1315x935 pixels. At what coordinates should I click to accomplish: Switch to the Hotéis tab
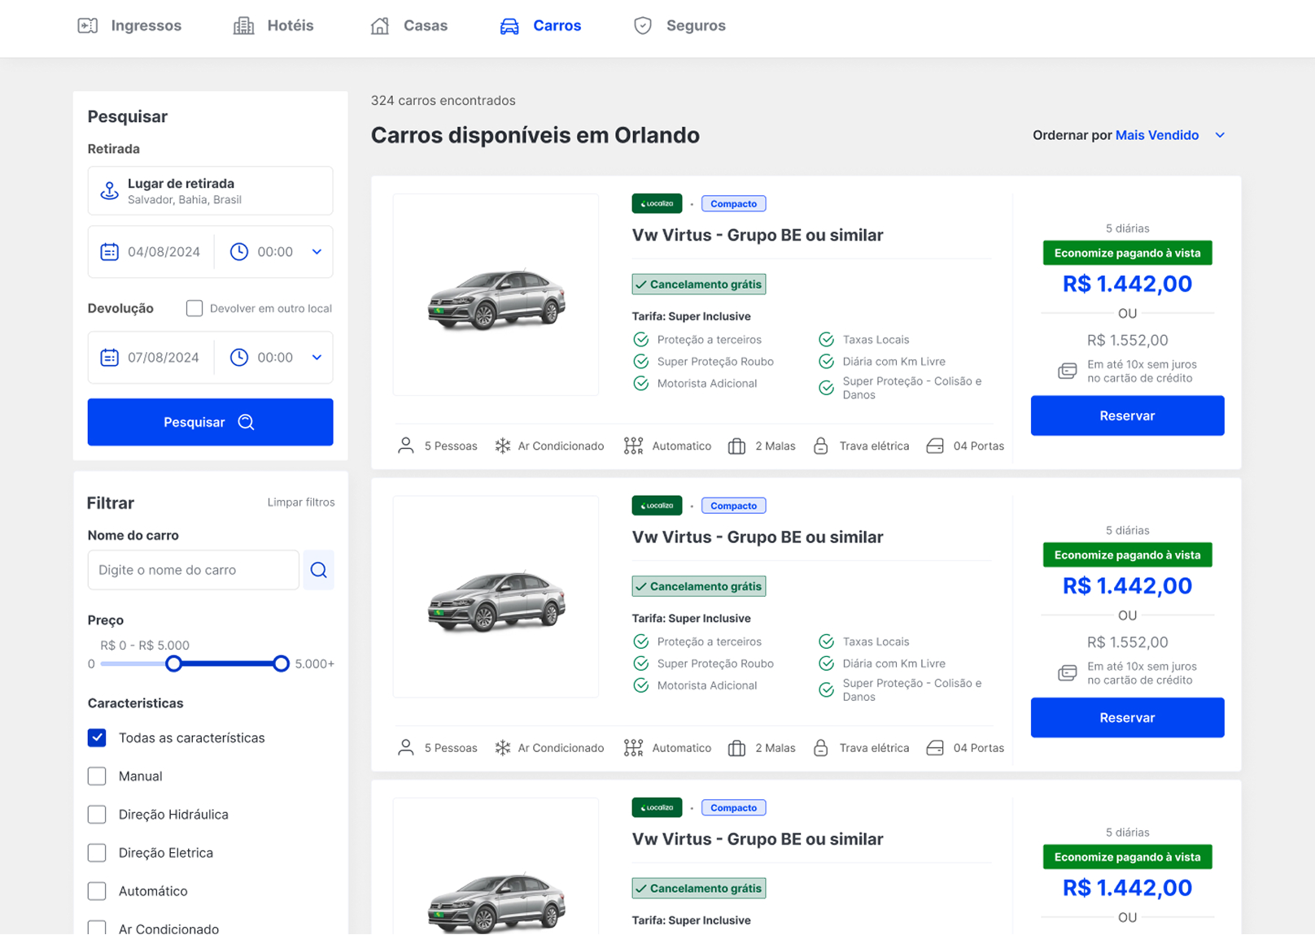(290, 25)
